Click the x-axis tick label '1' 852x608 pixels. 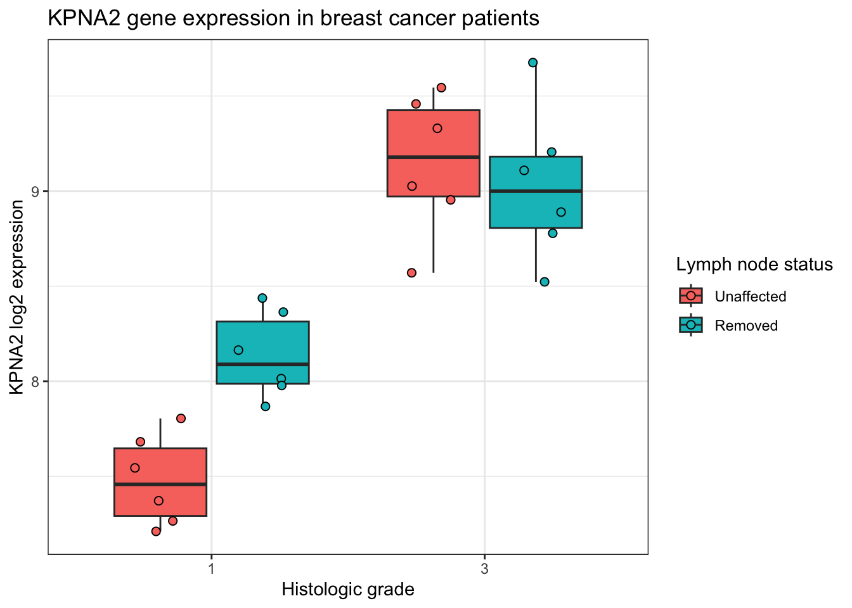click(211, 569)
